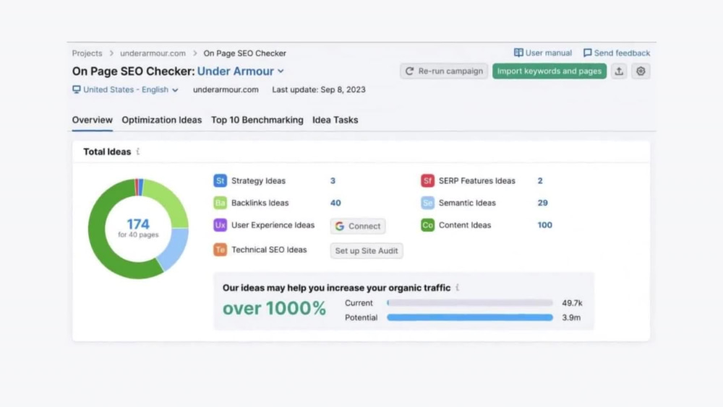Click the Current traffic progress bar
Viewport: 723px width, 407px height.
point(470,302)
